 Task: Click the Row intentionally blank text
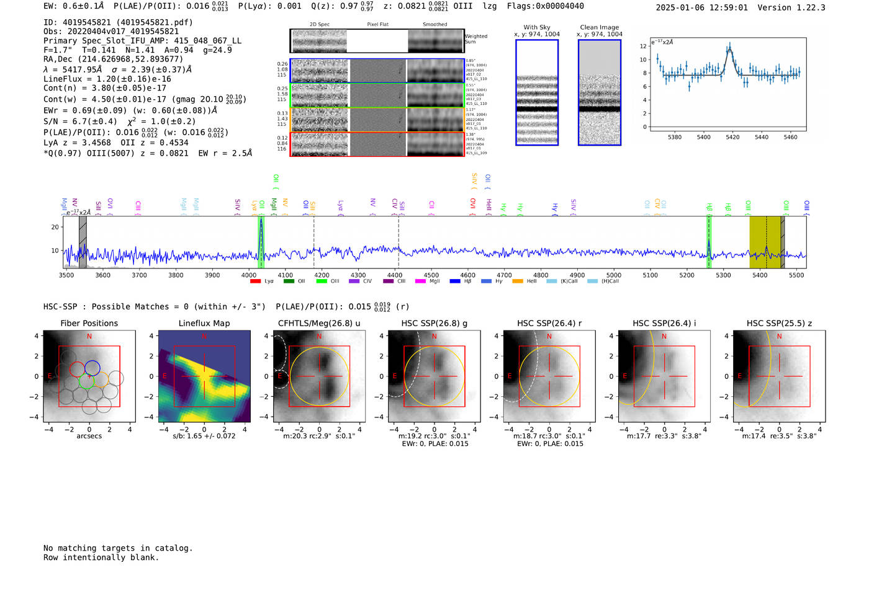coord(101,558)
